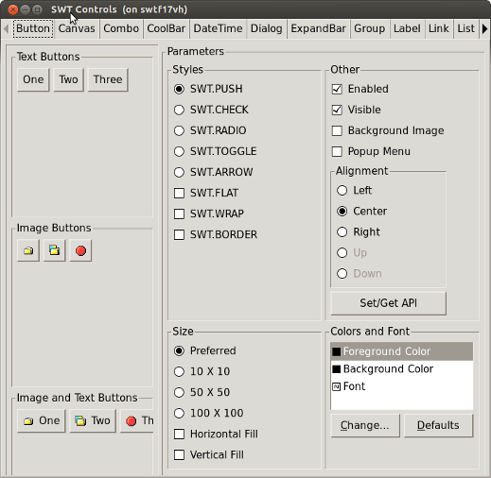Switch to the Link tab

click(439, 28)
